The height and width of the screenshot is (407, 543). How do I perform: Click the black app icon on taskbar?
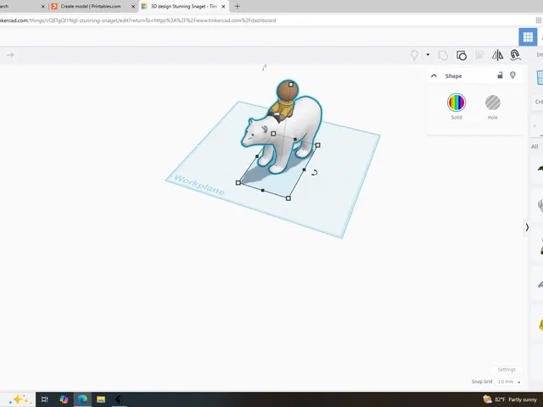point(119,399)
